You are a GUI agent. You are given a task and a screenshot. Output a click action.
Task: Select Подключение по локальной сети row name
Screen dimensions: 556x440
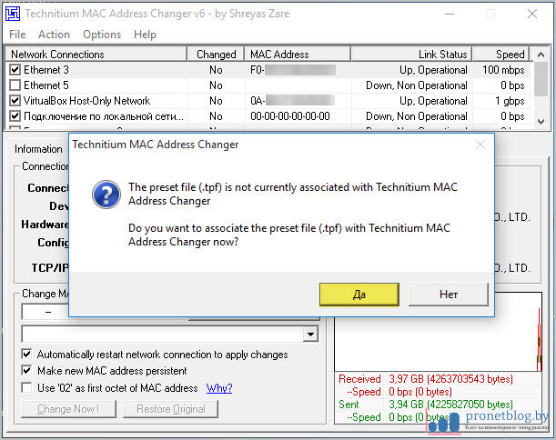point(104,116)
